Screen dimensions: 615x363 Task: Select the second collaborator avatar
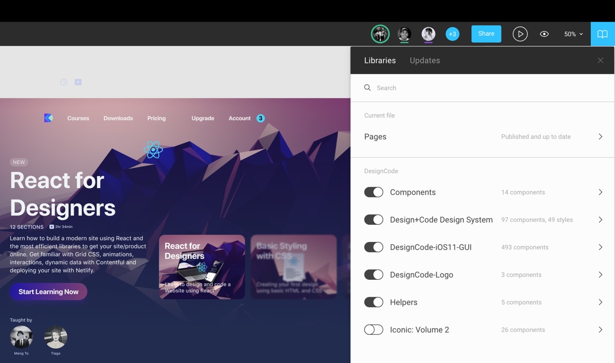pos(404,34)
